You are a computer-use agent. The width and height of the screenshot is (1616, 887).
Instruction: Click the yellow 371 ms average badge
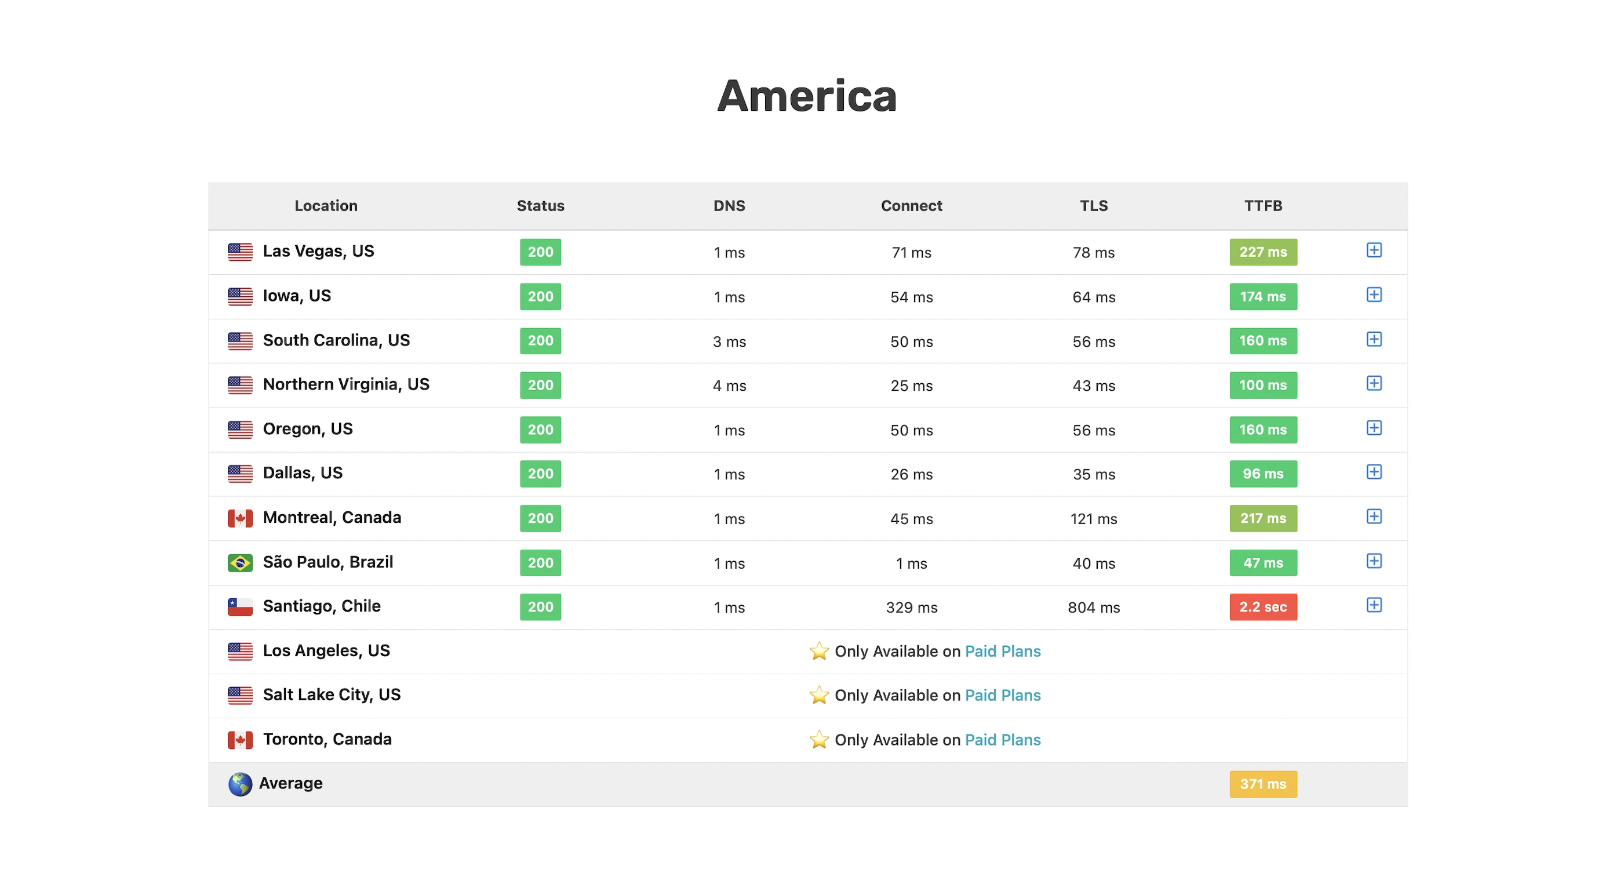coord(1262,783)
